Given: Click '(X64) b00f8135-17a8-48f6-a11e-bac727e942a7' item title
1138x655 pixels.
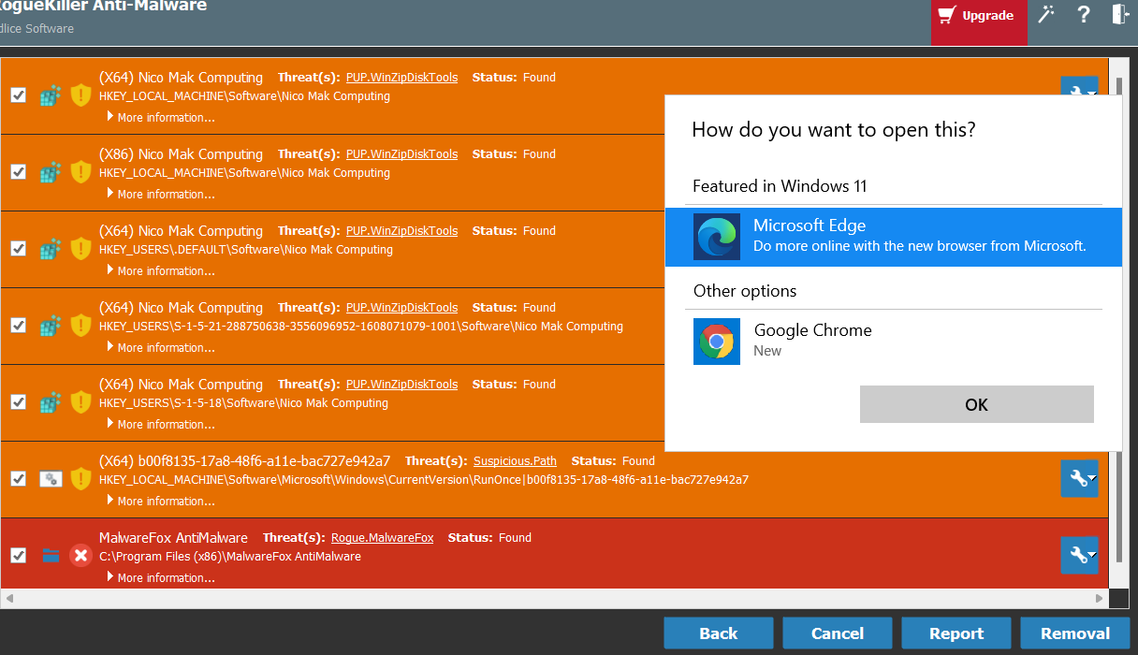Looking at the screenshot, I should tap(245, 461).
